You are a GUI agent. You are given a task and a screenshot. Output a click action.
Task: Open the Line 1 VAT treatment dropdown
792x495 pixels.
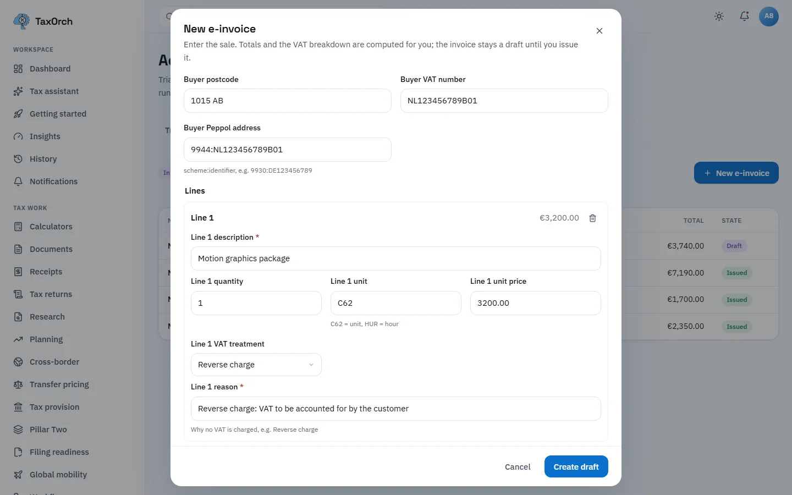pos(256,365)
